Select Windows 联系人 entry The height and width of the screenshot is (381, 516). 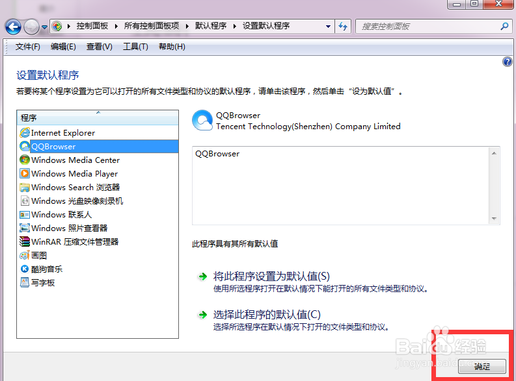[x=98, y=215]
